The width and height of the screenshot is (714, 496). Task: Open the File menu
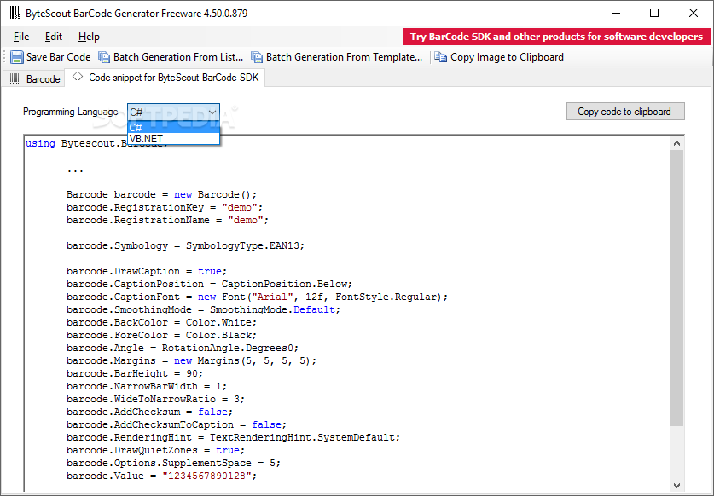point(21,37)
